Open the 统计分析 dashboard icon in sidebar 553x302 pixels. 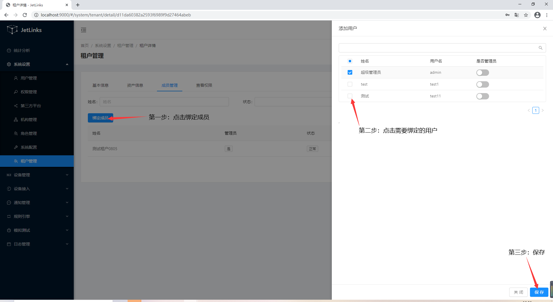[x=9, y=50]
